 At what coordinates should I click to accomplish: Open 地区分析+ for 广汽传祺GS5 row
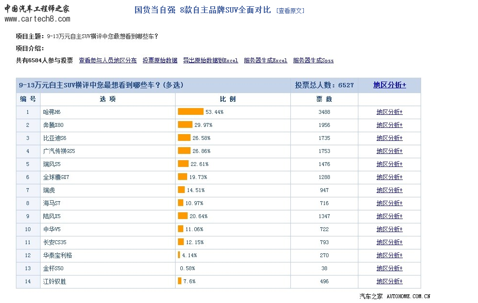[390, 151]
